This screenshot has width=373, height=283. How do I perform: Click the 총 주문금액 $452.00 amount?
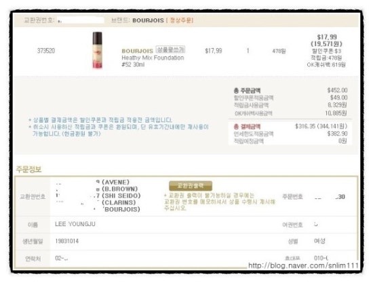click(x=337, y=90)
